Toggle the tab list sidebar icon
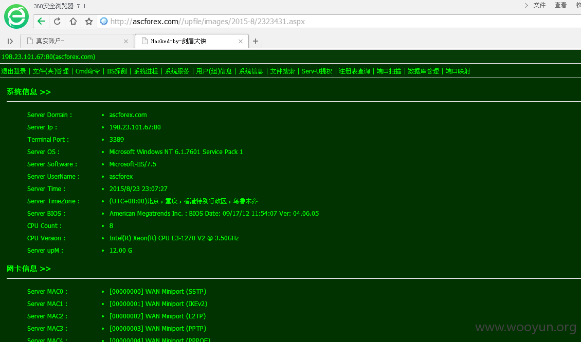This screenshot has height=342, width=581. [x=10, y=41]
